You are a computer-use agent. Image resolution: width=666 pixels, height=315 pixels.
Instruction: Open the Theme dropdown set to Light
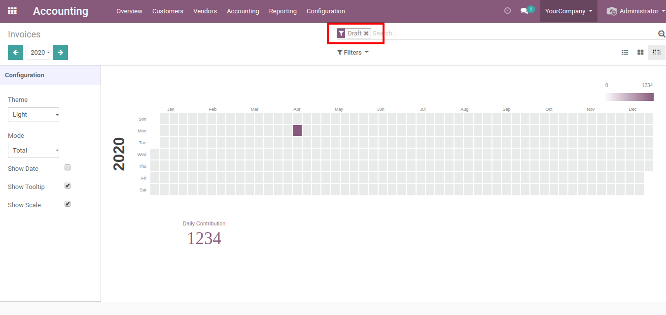point(34,115)
